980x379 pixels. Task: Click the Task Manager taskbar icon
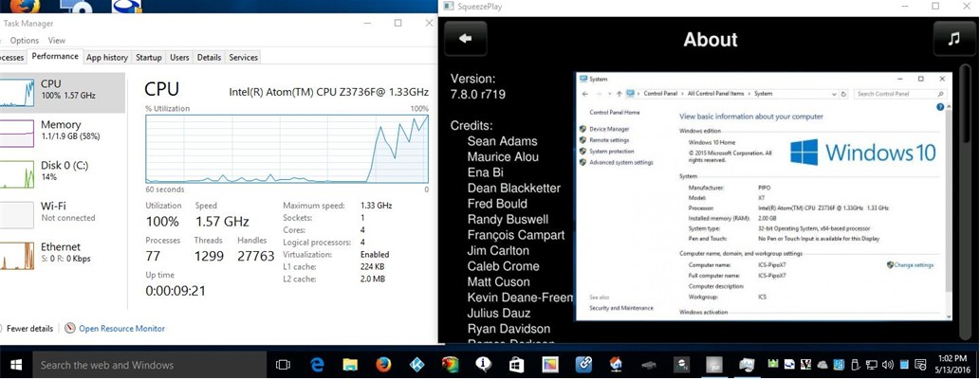747,365
